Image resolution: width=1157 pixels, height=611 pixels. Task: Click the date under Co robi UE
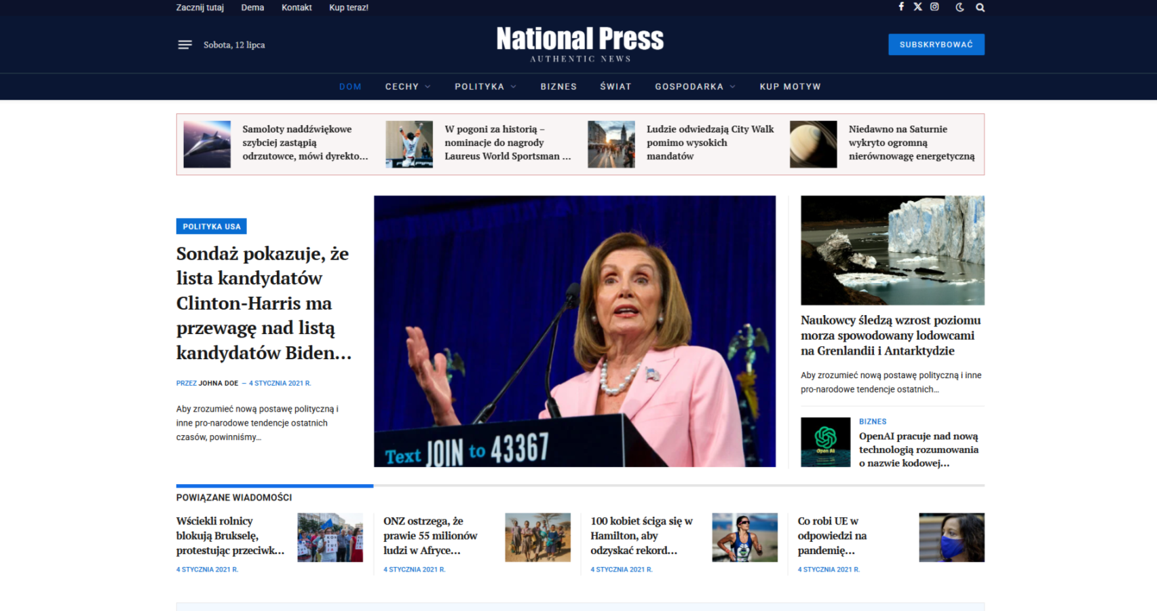coord(829,570)
